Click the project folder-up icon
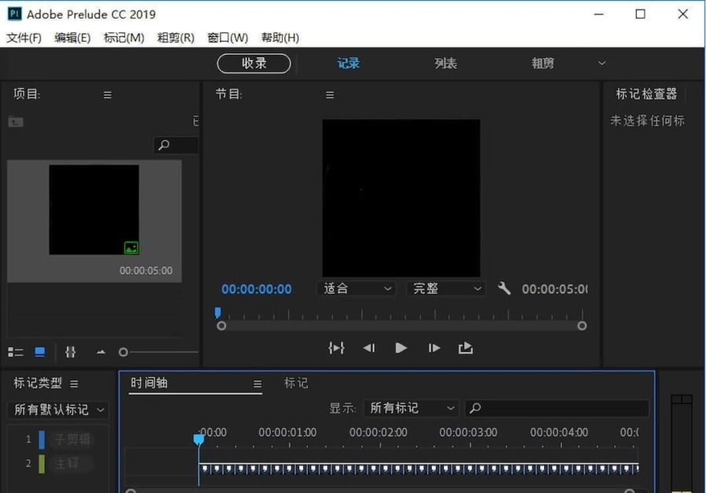The width and height of the screenshot is (706, 493). tap(16, 122)
